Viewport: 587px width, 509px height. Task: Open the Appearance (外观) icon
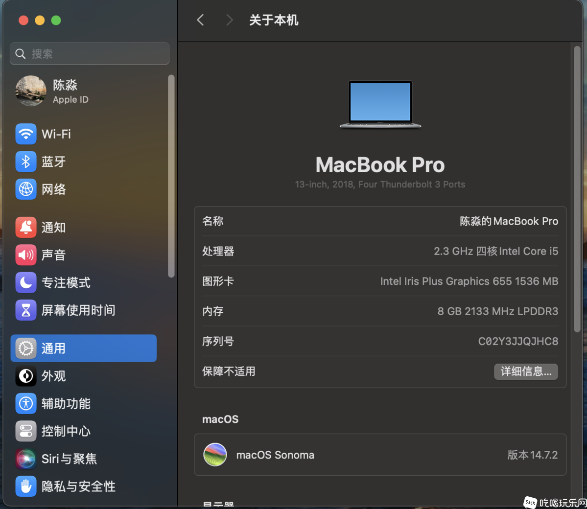pyautogui.click(x=26, y=376)
